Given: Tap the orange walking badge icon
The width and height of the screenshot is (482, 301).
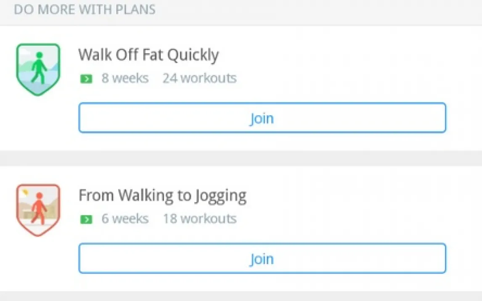Looking at the screenshot, I should coord(38,210).
